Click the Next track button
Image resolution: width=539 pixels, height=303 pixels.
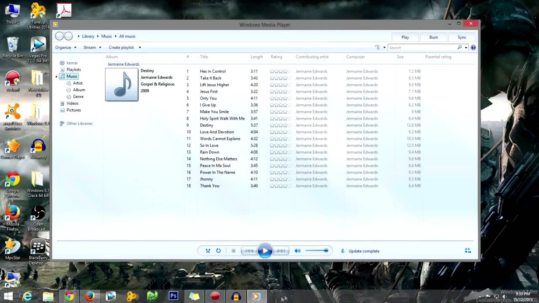(x=281, y=251)
